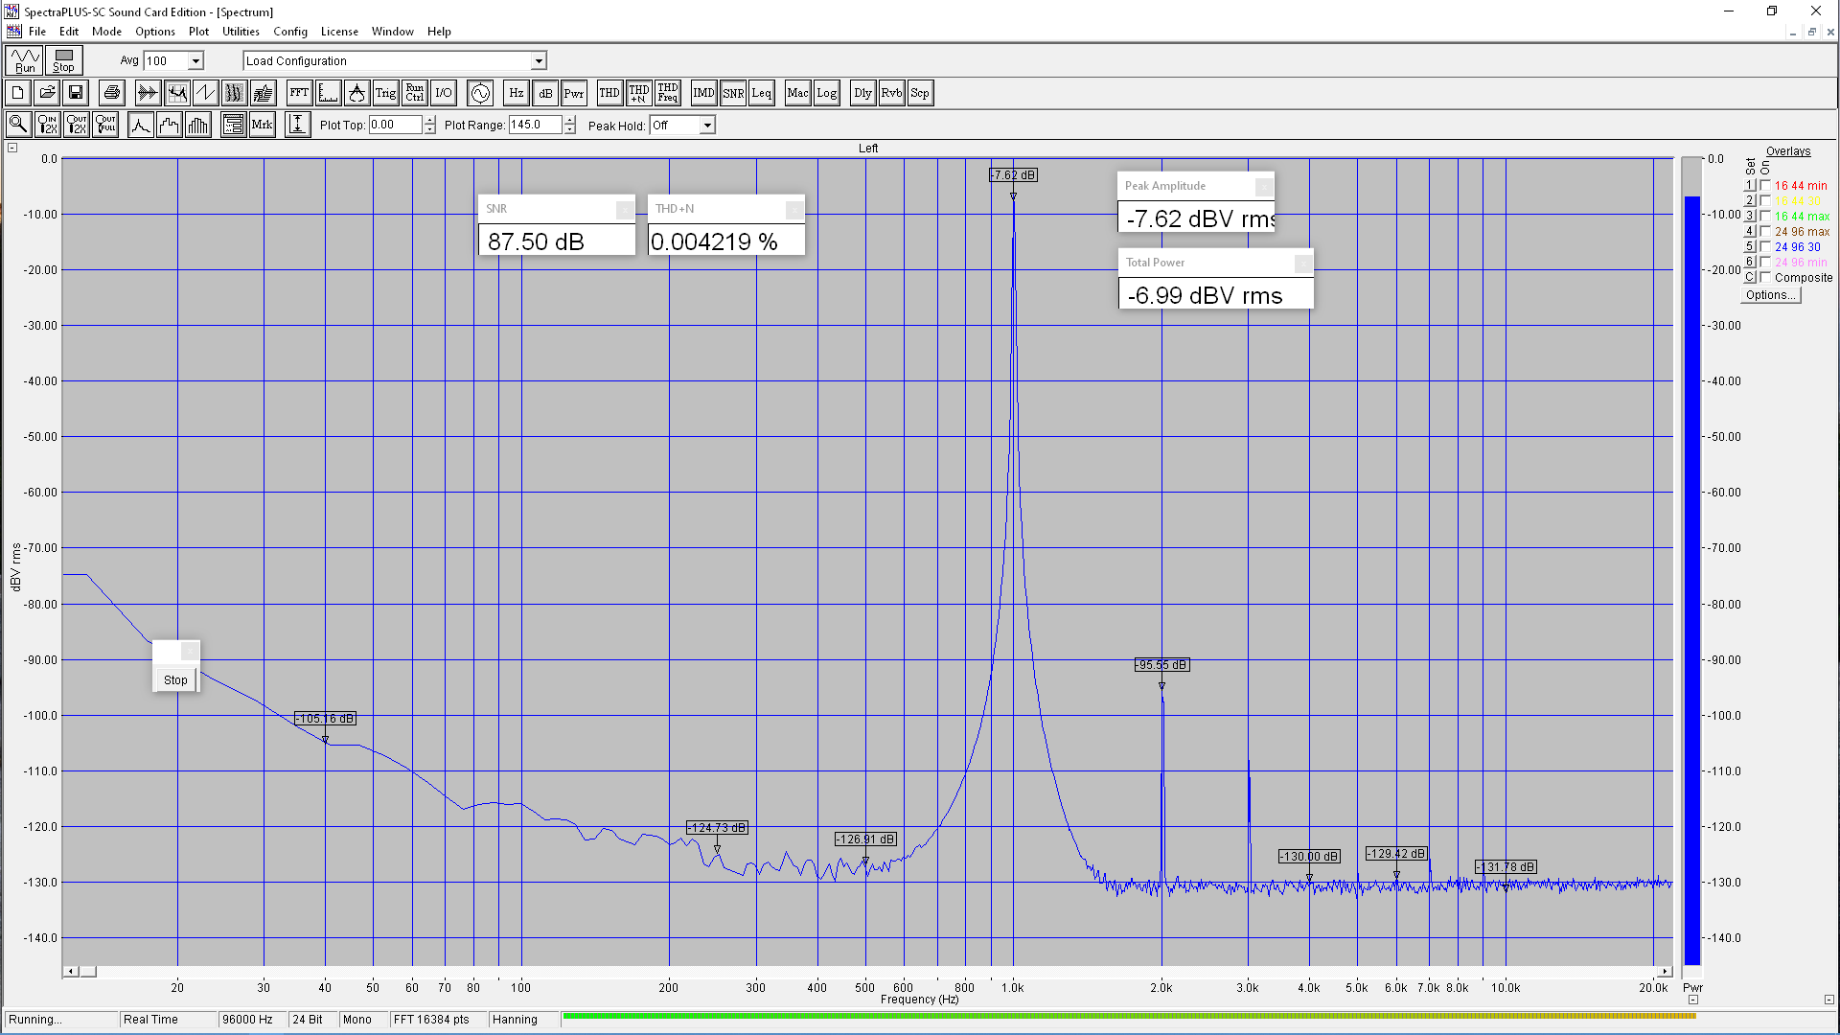
Task: Open the Trig trigger settings button
Action: pyautogui.click(x=385, y=93)
